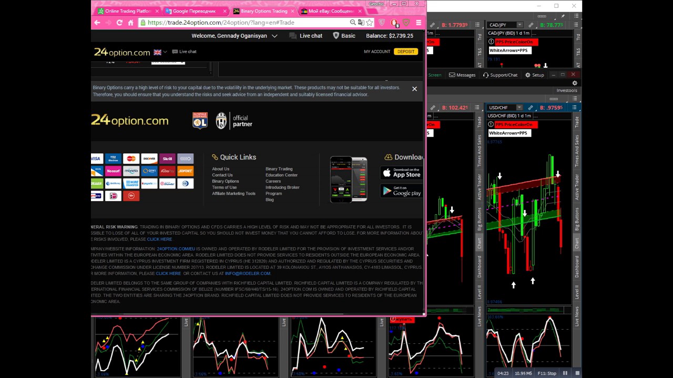Click the MasterCard payment icon

(x=131, y=159)
